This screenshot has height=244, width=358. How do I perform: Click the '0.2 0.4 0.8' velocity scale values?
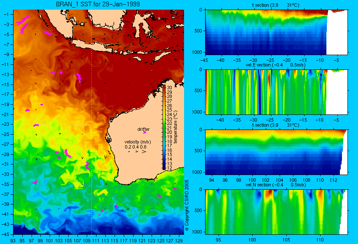[x=136, y=147]
